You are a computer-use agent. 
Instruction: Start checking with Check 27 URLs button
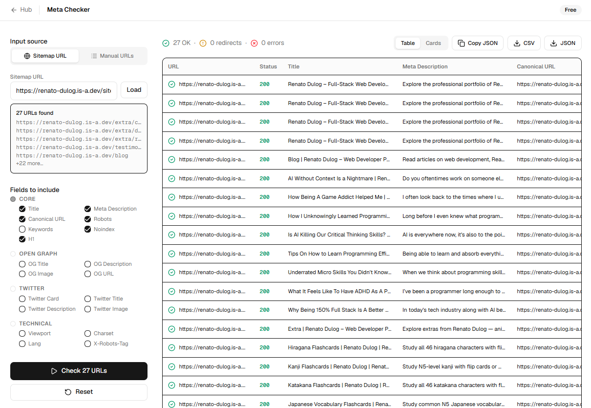pyautogui.click(x=79, y=371)
